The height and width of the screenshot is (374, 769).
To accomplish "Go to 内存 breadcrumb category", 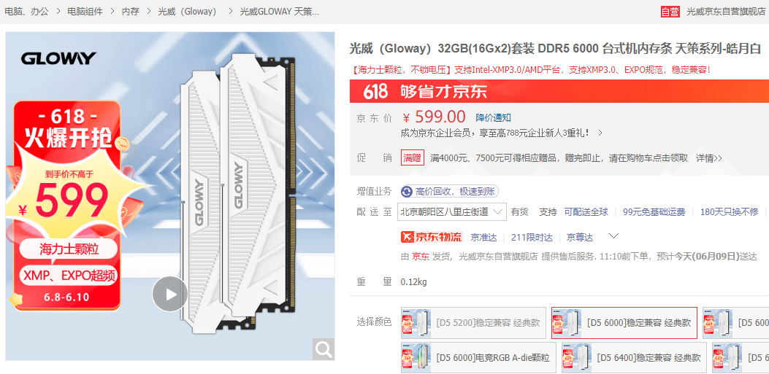I will coord(130,12).
